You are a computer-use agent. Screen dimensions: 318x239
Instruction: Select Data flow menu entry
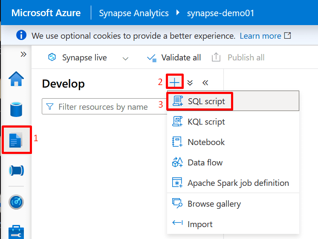click(205, 162)
